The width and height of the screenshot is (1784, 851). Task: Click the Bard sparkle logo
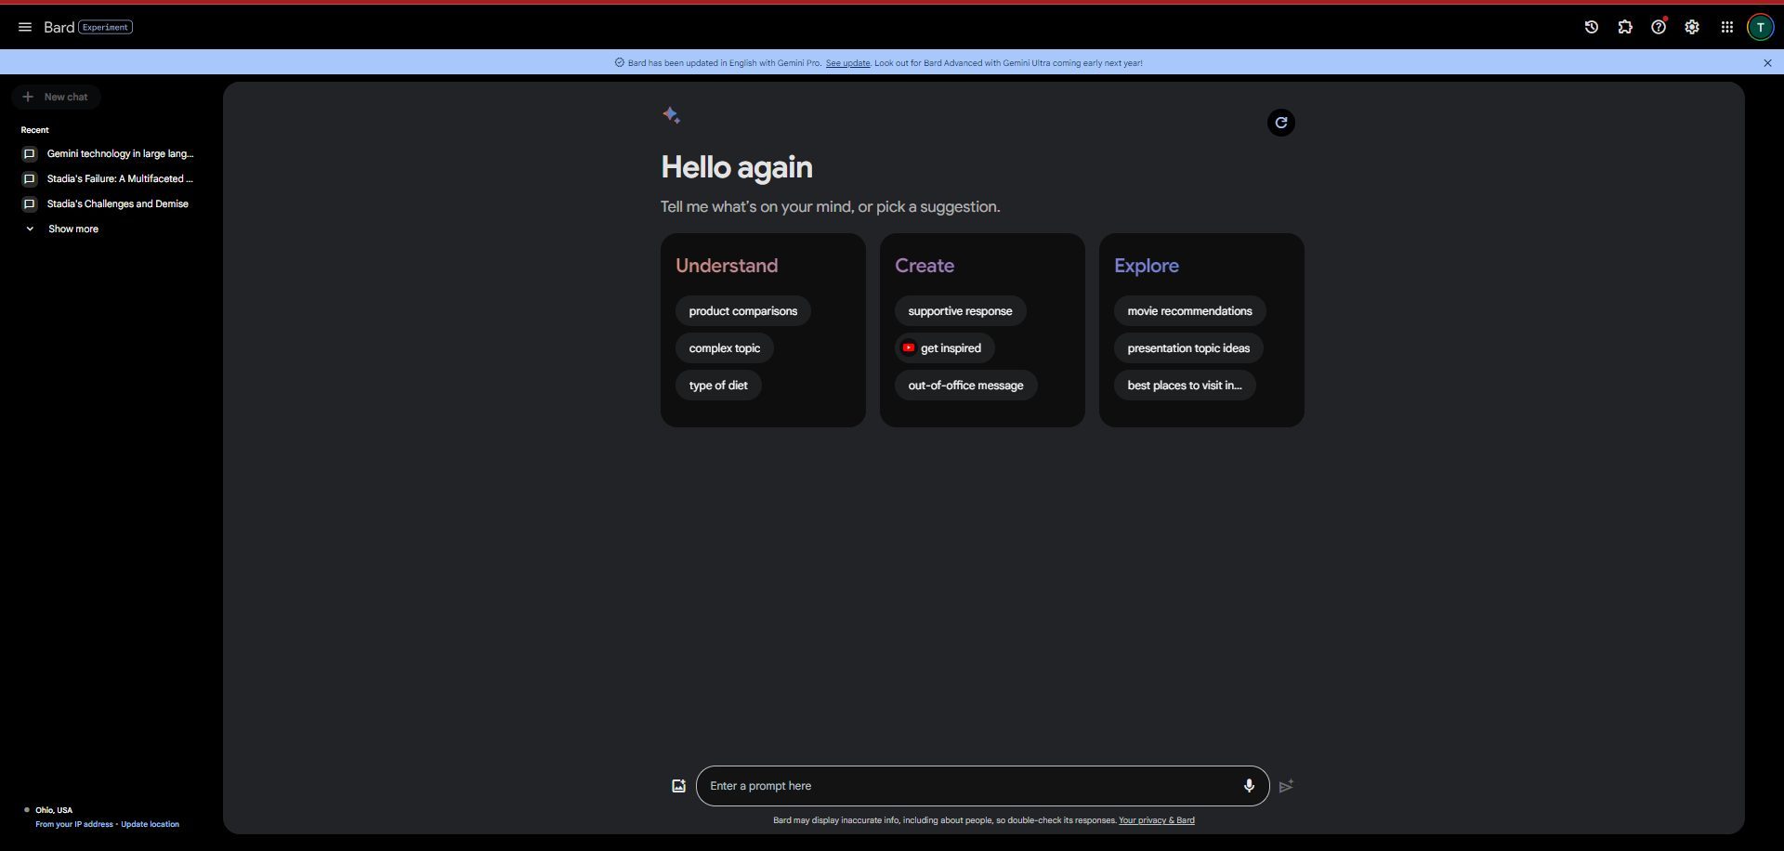[672, 115]
